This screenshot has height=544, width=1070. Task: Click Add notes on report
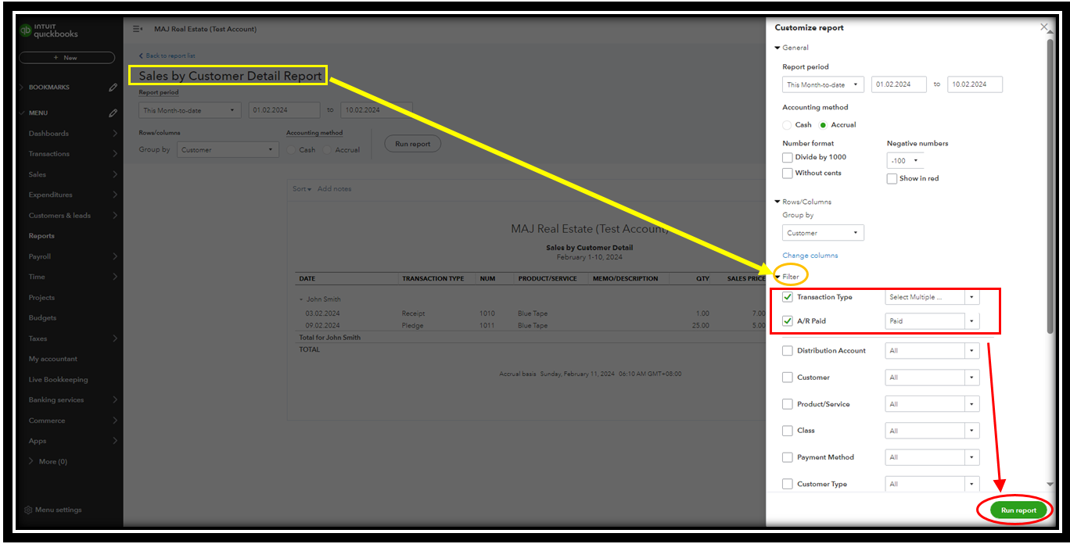(x=334, y=189)
